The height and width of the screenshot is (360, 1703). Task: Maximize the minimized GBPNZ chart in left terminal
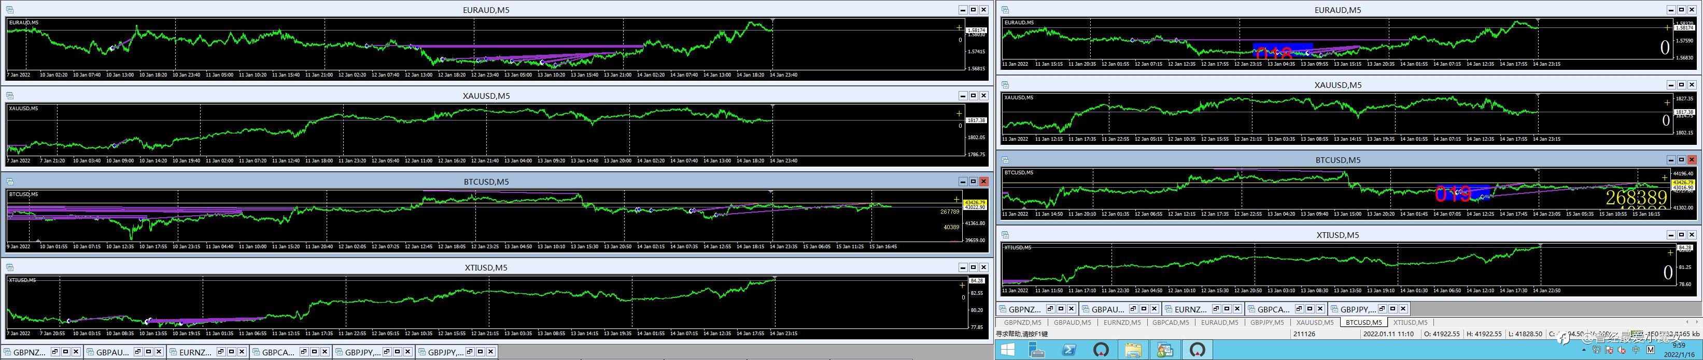66,352
